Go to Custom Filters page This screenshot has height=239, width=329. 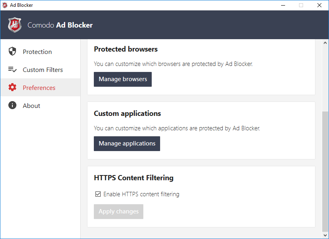[x=43, y=70]
